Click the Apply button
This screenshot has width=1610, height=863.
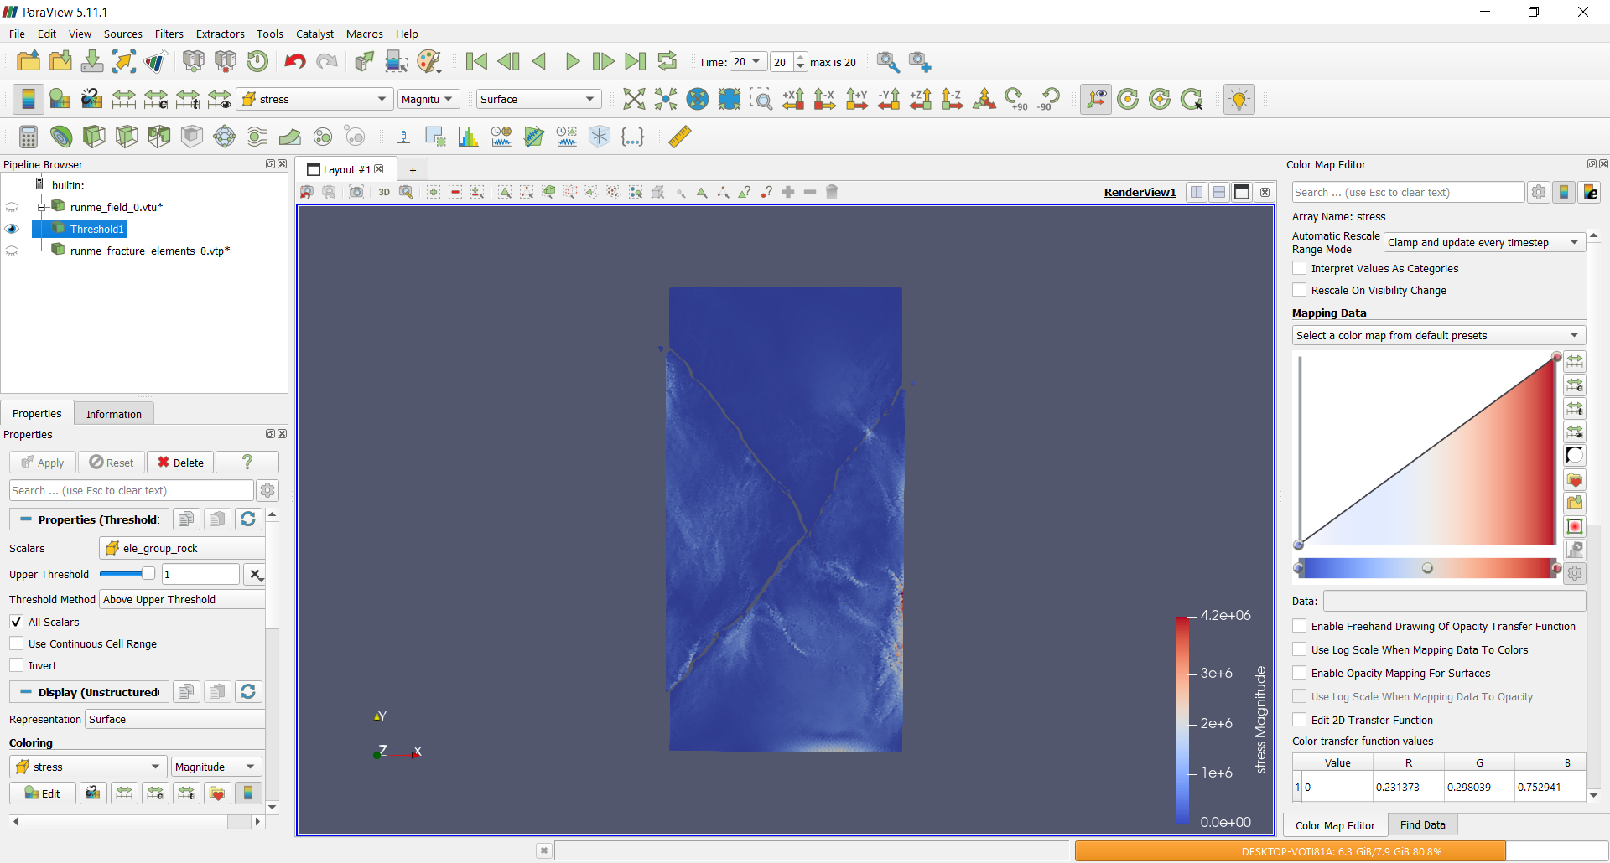point(43,463)
